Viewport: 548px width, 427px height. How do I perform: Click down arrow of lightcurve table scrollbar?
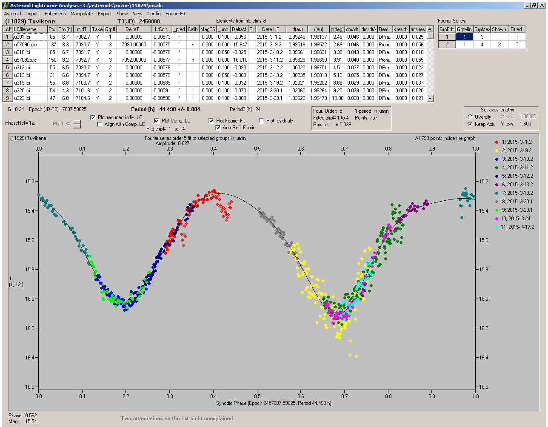430,98
